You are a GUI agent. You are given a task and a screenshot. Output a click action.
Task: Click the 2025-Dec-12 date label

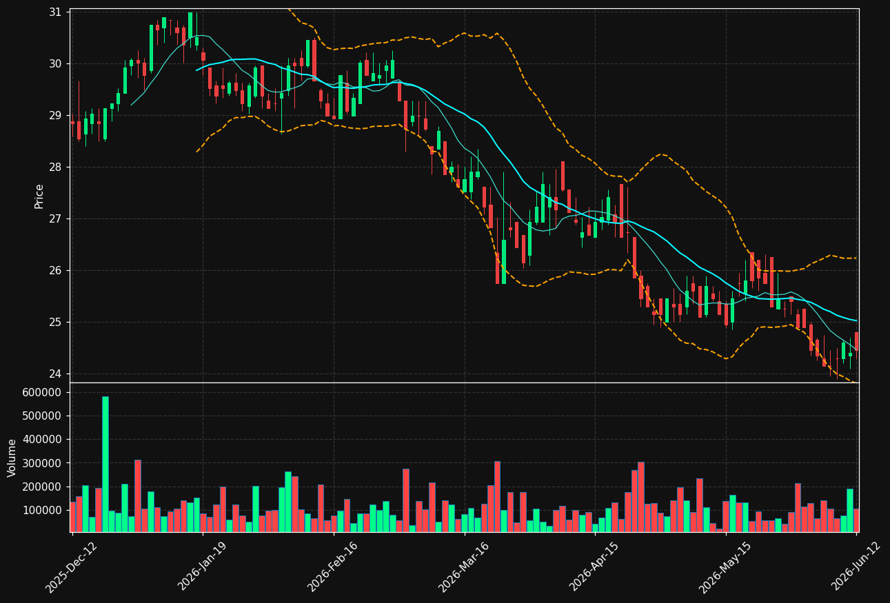coord(72,566)
